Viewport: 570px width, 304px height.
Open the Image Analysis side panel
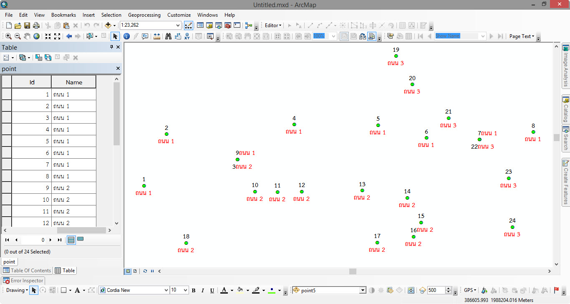click(x=566, y=66)
